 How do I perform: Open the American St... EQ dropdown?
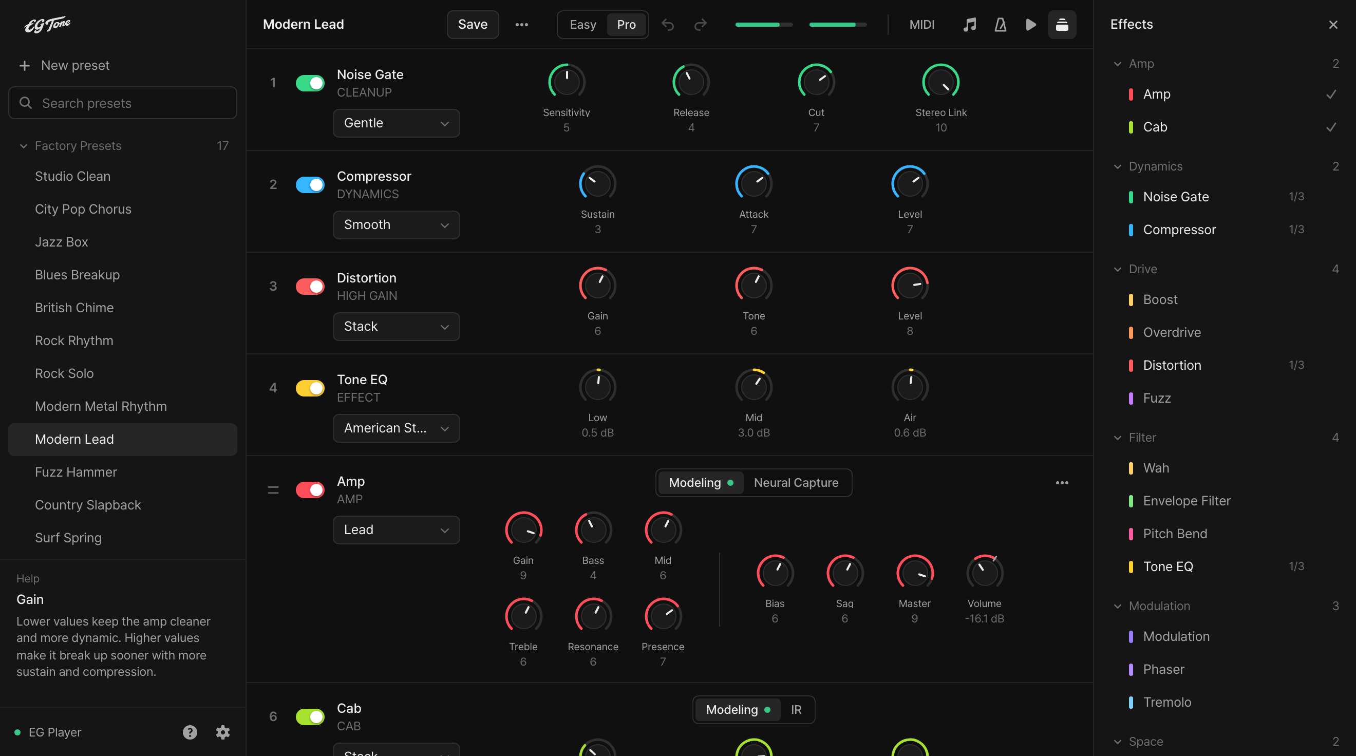point(396,428)
